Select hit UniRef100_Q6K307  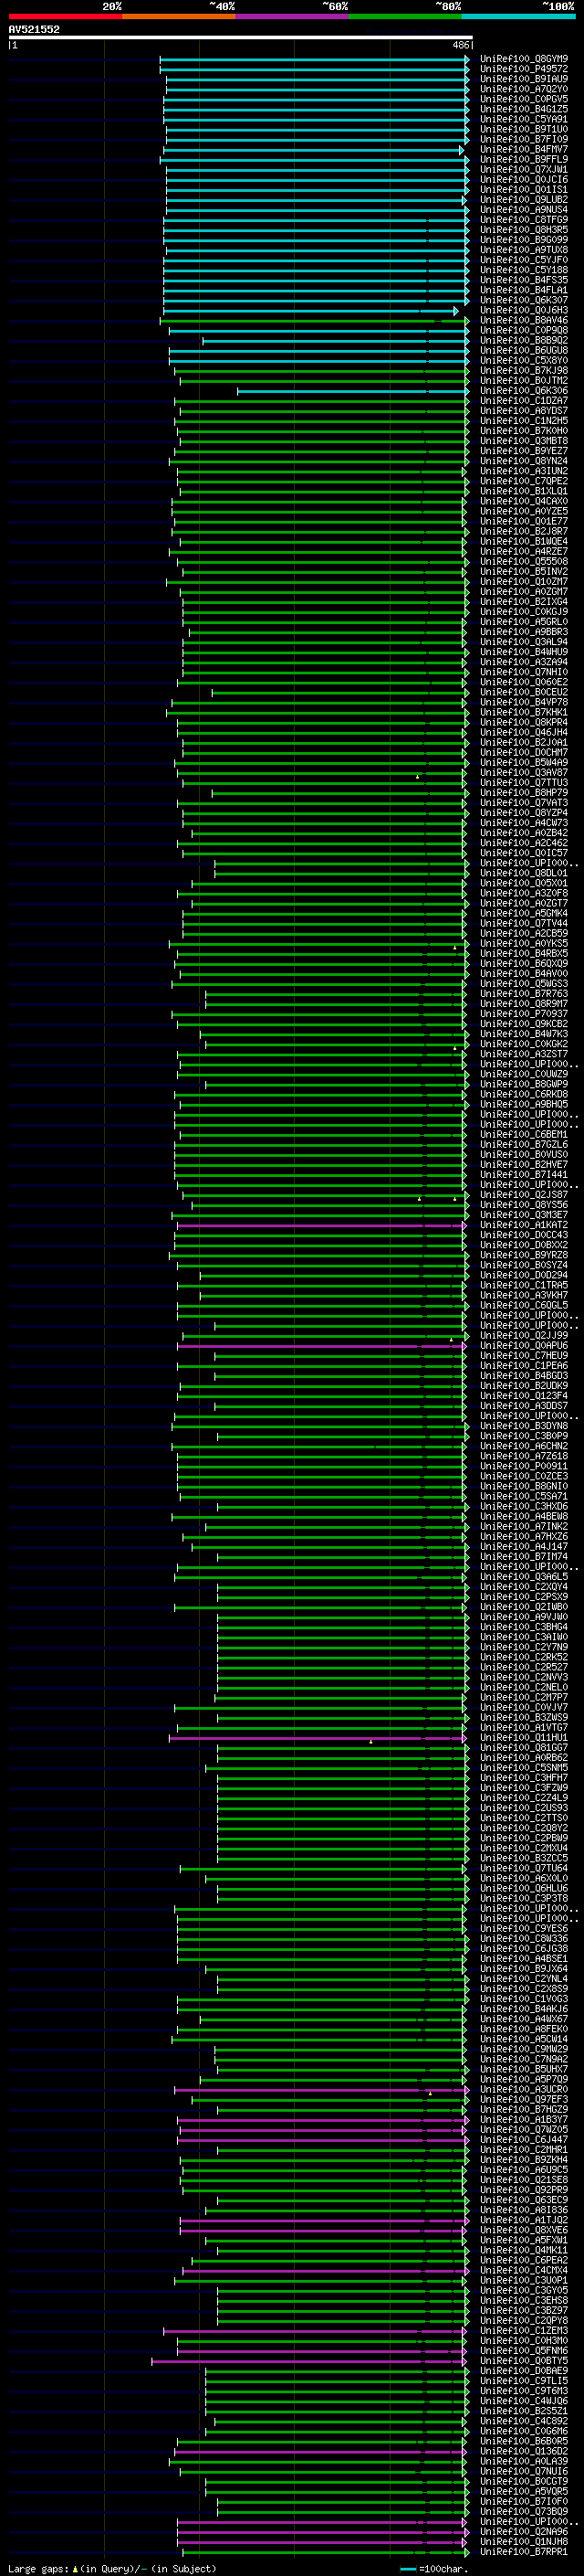524,300
